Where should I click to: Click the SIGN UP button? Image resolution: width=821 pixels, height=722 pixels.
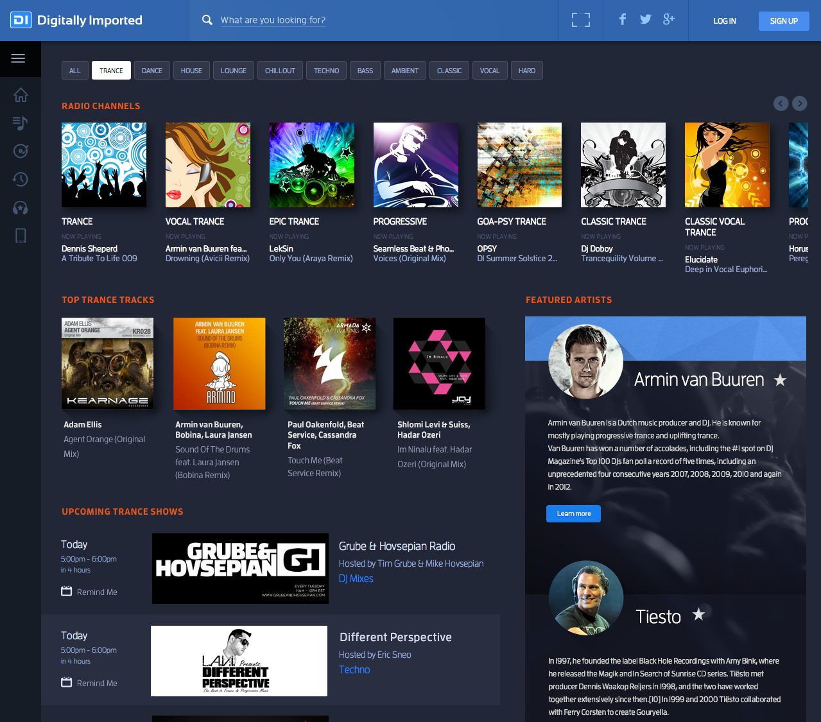pos(784,21)
